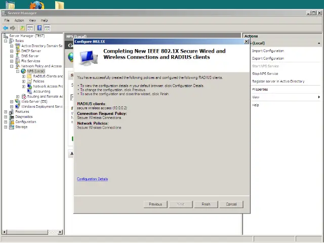Screen dimensions: 324x243
Task: Click the desktop folder icon beside Firefox
Action: pyautogui.click(x=60, y=5)
